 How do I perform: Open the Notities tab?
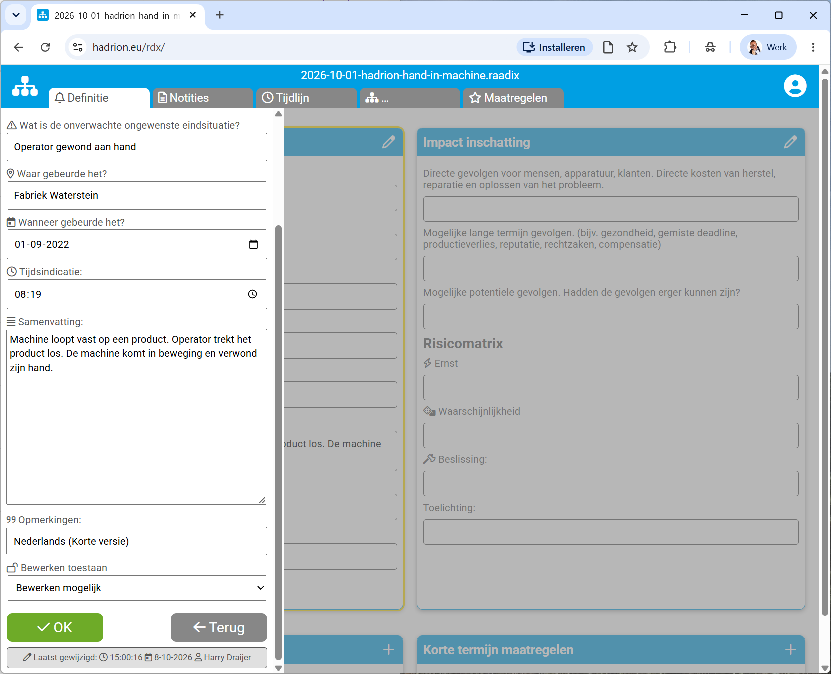(x=203, y=98)
